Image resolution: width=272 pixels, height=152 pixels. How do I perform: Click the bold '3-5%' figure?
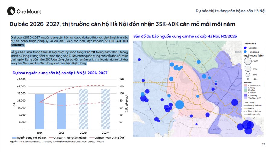73,56
